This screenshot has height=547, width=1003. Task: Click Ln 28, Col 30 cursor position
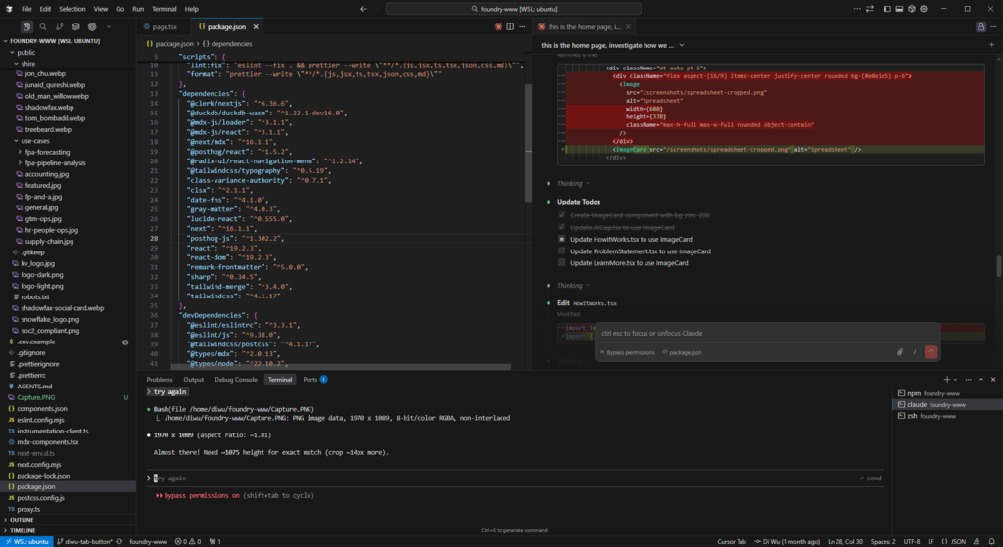[x=845, y=542]
